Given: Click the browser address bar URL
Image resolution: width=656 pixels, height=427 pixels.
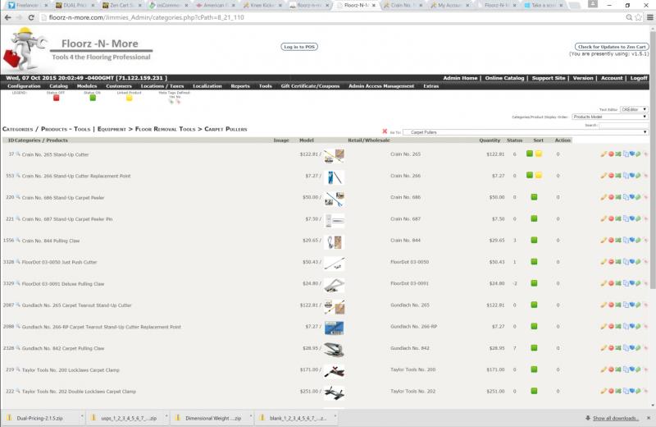Looking at the screenshot, I should pos(147,17).
